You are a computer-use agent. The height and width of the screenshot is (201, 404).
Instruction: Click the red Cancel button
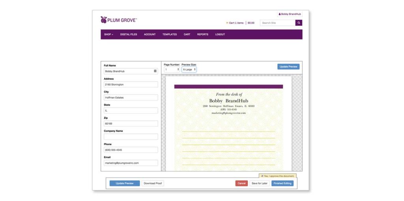click(x=241, y=183)
